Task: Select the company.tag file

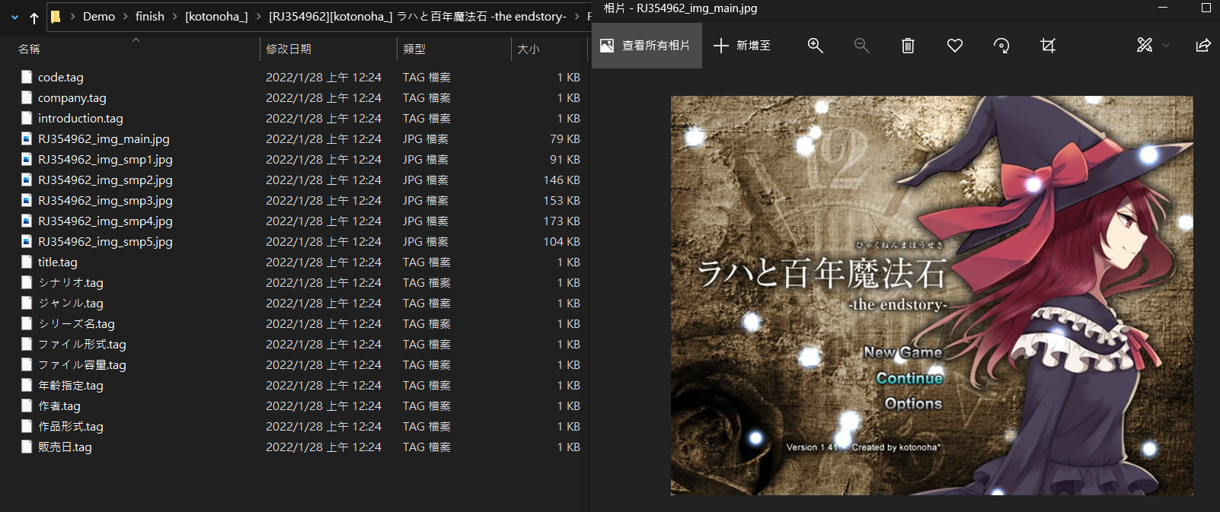Action: pos(72,97)
